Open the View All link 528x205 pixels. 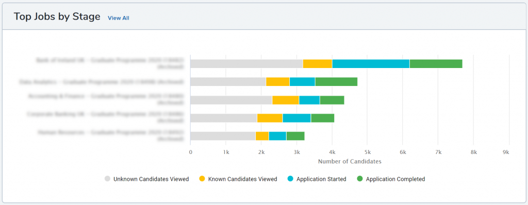point(119,18)
